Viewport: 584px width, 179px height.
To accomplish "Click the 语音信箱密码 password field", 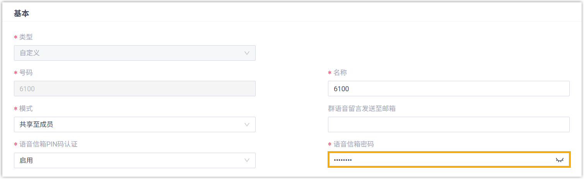I will [441, 160].
